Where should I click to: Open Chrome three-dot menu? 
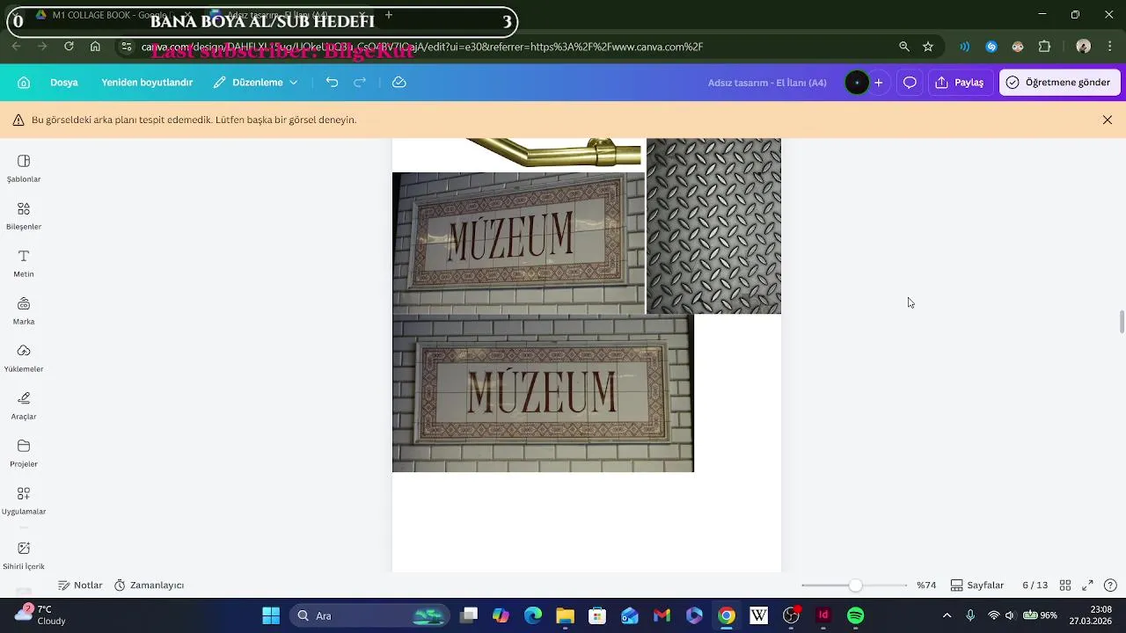[x=1109, y=47]
